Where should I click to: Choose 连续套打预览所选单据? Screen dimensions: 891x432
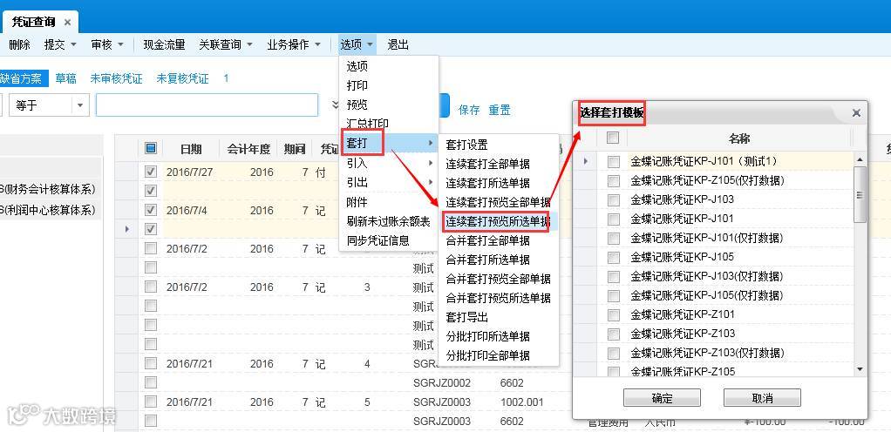click(498, 221)
